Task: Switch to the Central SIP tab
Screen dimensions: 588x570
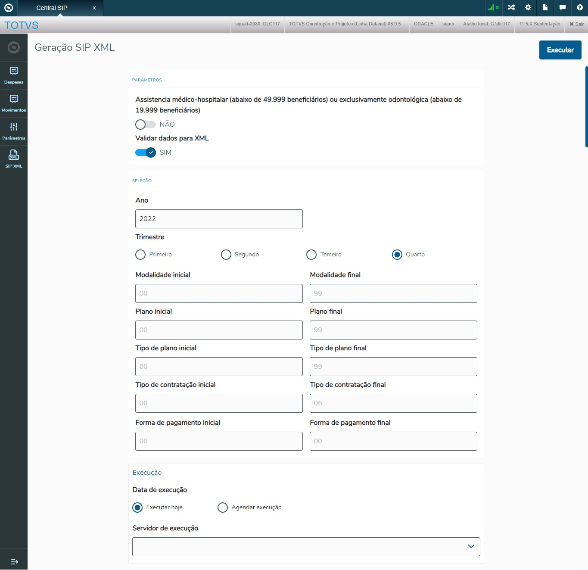Action: pyautogui.click(x=52, y=8)
